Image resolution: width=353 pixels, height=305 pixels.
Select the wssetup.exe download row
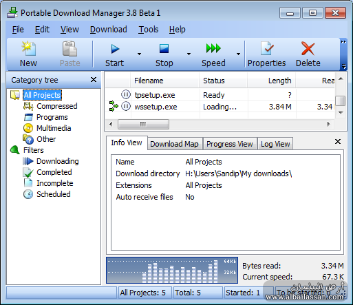220,107
